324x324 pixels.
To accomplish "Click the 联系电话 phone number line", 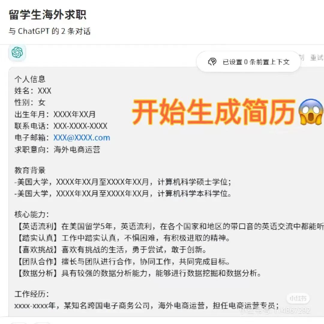I will 61,126.
